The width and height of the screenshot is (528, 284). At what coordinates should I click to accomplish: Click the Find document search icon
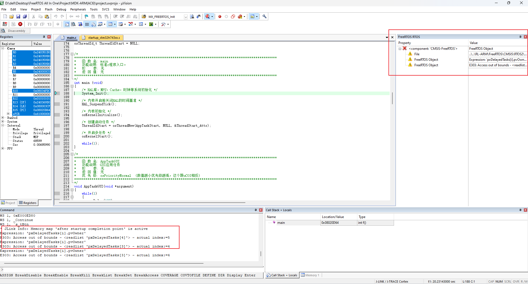192,16
